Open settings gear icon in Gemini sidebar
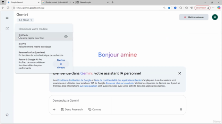Image resolution: width=222 pixels, height=124 pixels. (7, 115)
